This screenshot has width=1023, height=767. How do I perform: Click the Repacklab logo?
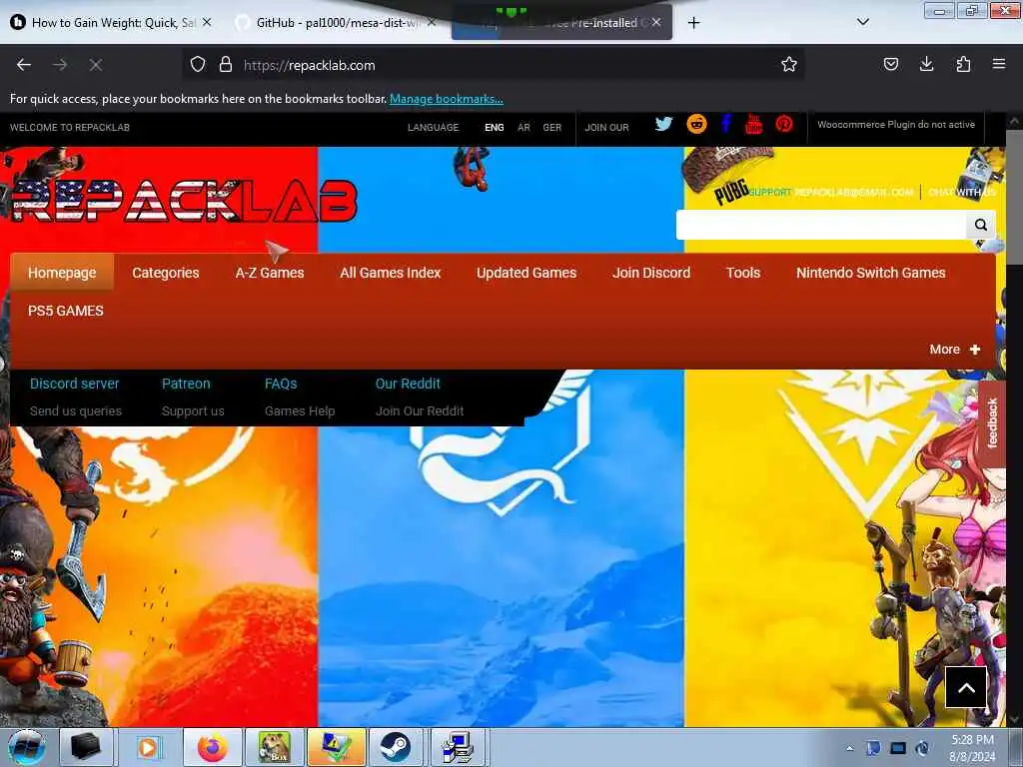[x=184, y=200]
